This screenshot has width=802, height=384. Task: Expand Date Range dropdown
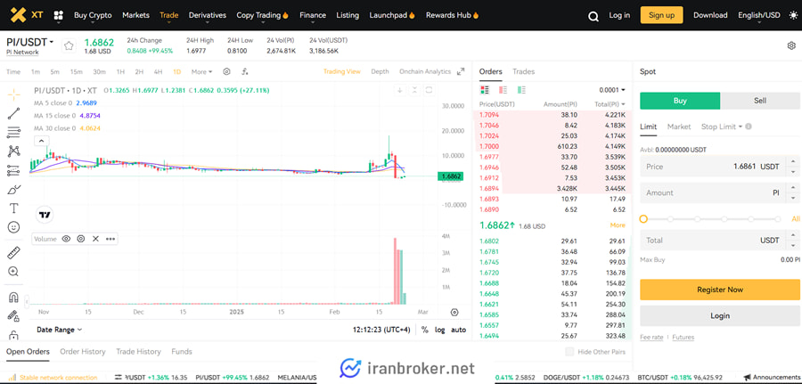tap(59, 330)
